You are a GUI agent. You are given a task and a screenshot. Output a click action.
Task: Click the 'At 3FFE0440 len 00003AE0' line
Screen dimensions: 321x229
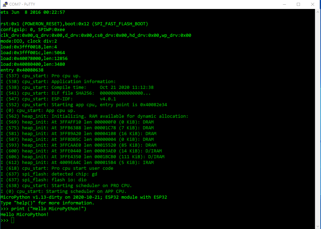point(81,151)
